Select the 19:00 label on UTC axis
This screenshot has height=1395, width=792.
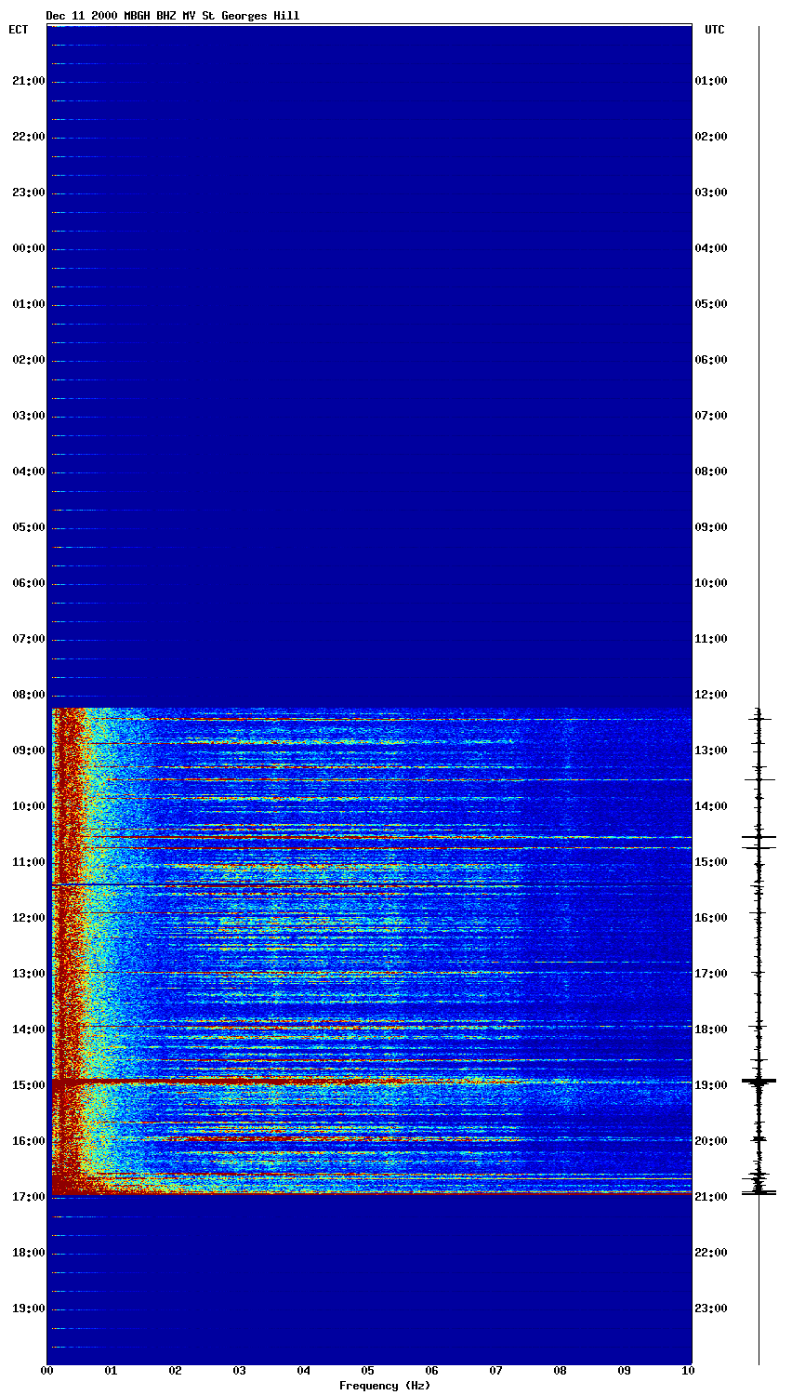point(711,1085)
